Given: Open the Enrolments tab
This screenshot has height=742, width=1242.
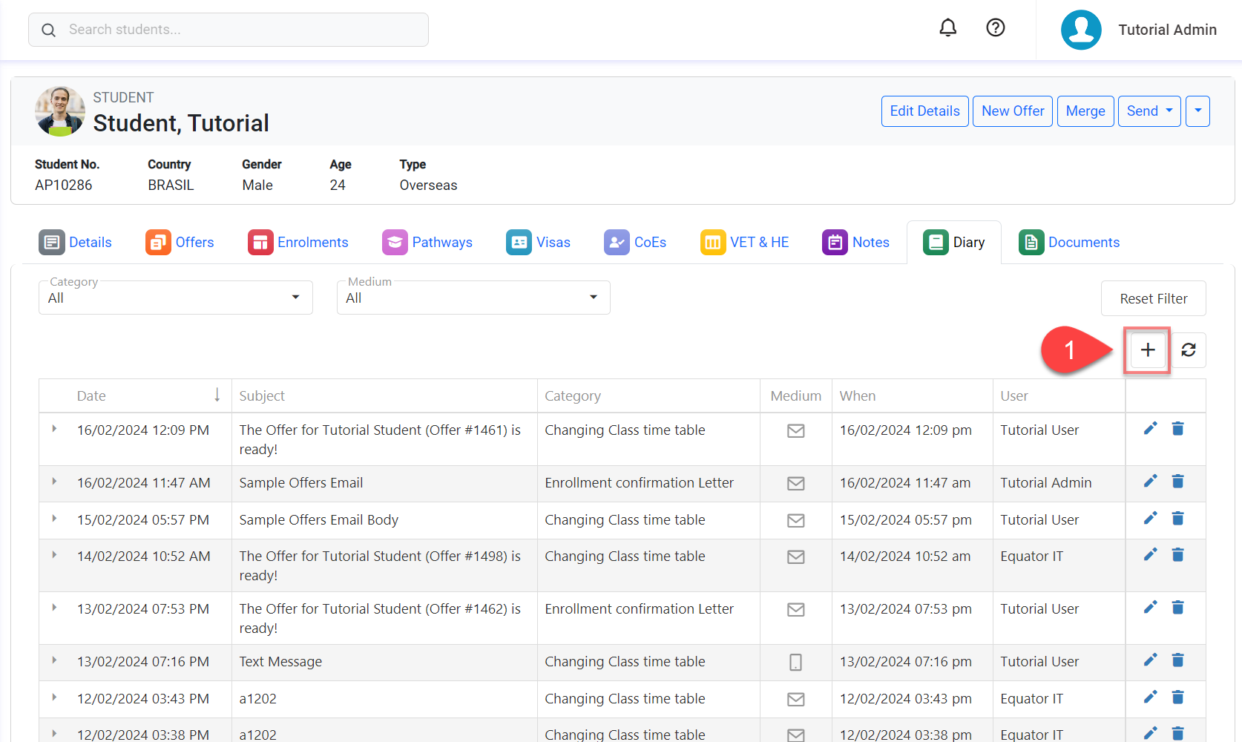Looking at the screenshot, I should (x=298, y=243).
